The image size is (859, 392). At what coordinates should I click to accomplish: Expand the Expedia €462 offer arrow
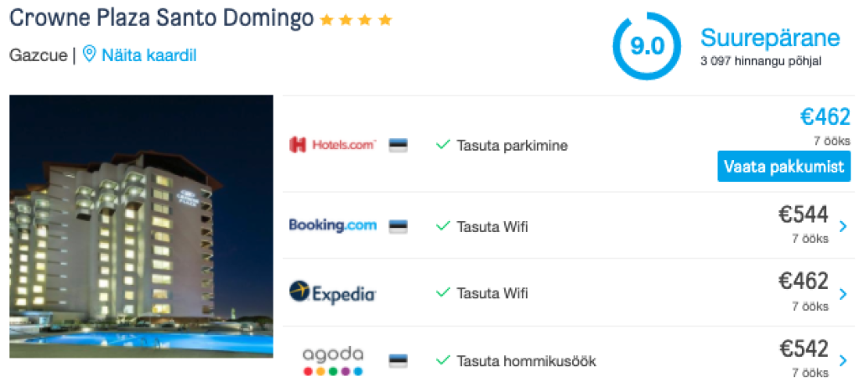(x=842, y=294)
